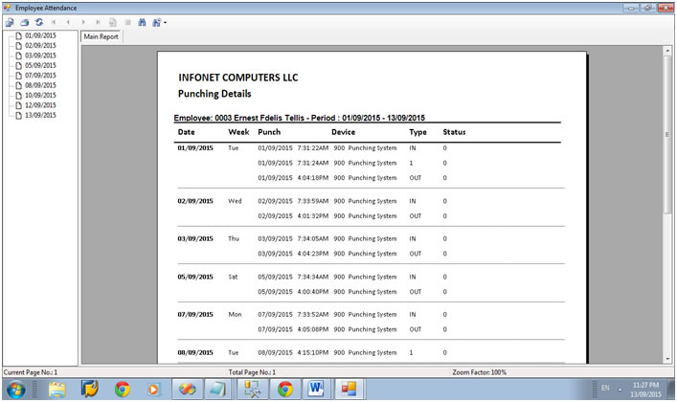Click the Next Page toolbar arrow
Viewport: 677px width, 402px height.
point(83,22)
